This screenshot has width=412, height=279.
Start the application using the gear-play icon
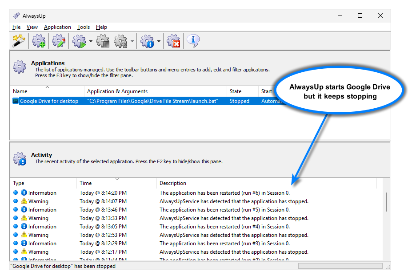pyautogui.click(x=77, y=41)
